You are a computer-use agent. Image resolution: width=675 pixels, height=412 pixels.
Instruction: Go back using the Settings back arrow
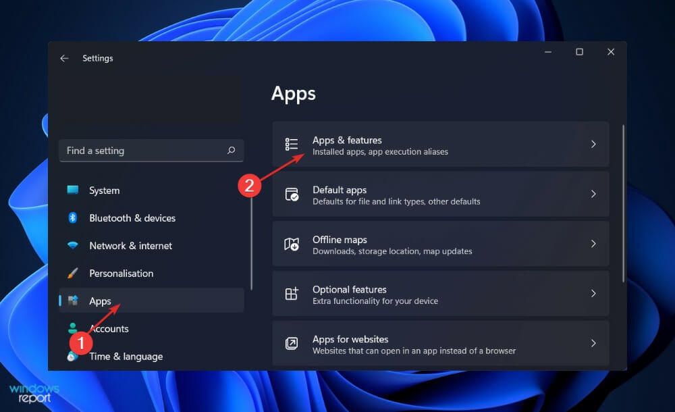tap(65, 58)
